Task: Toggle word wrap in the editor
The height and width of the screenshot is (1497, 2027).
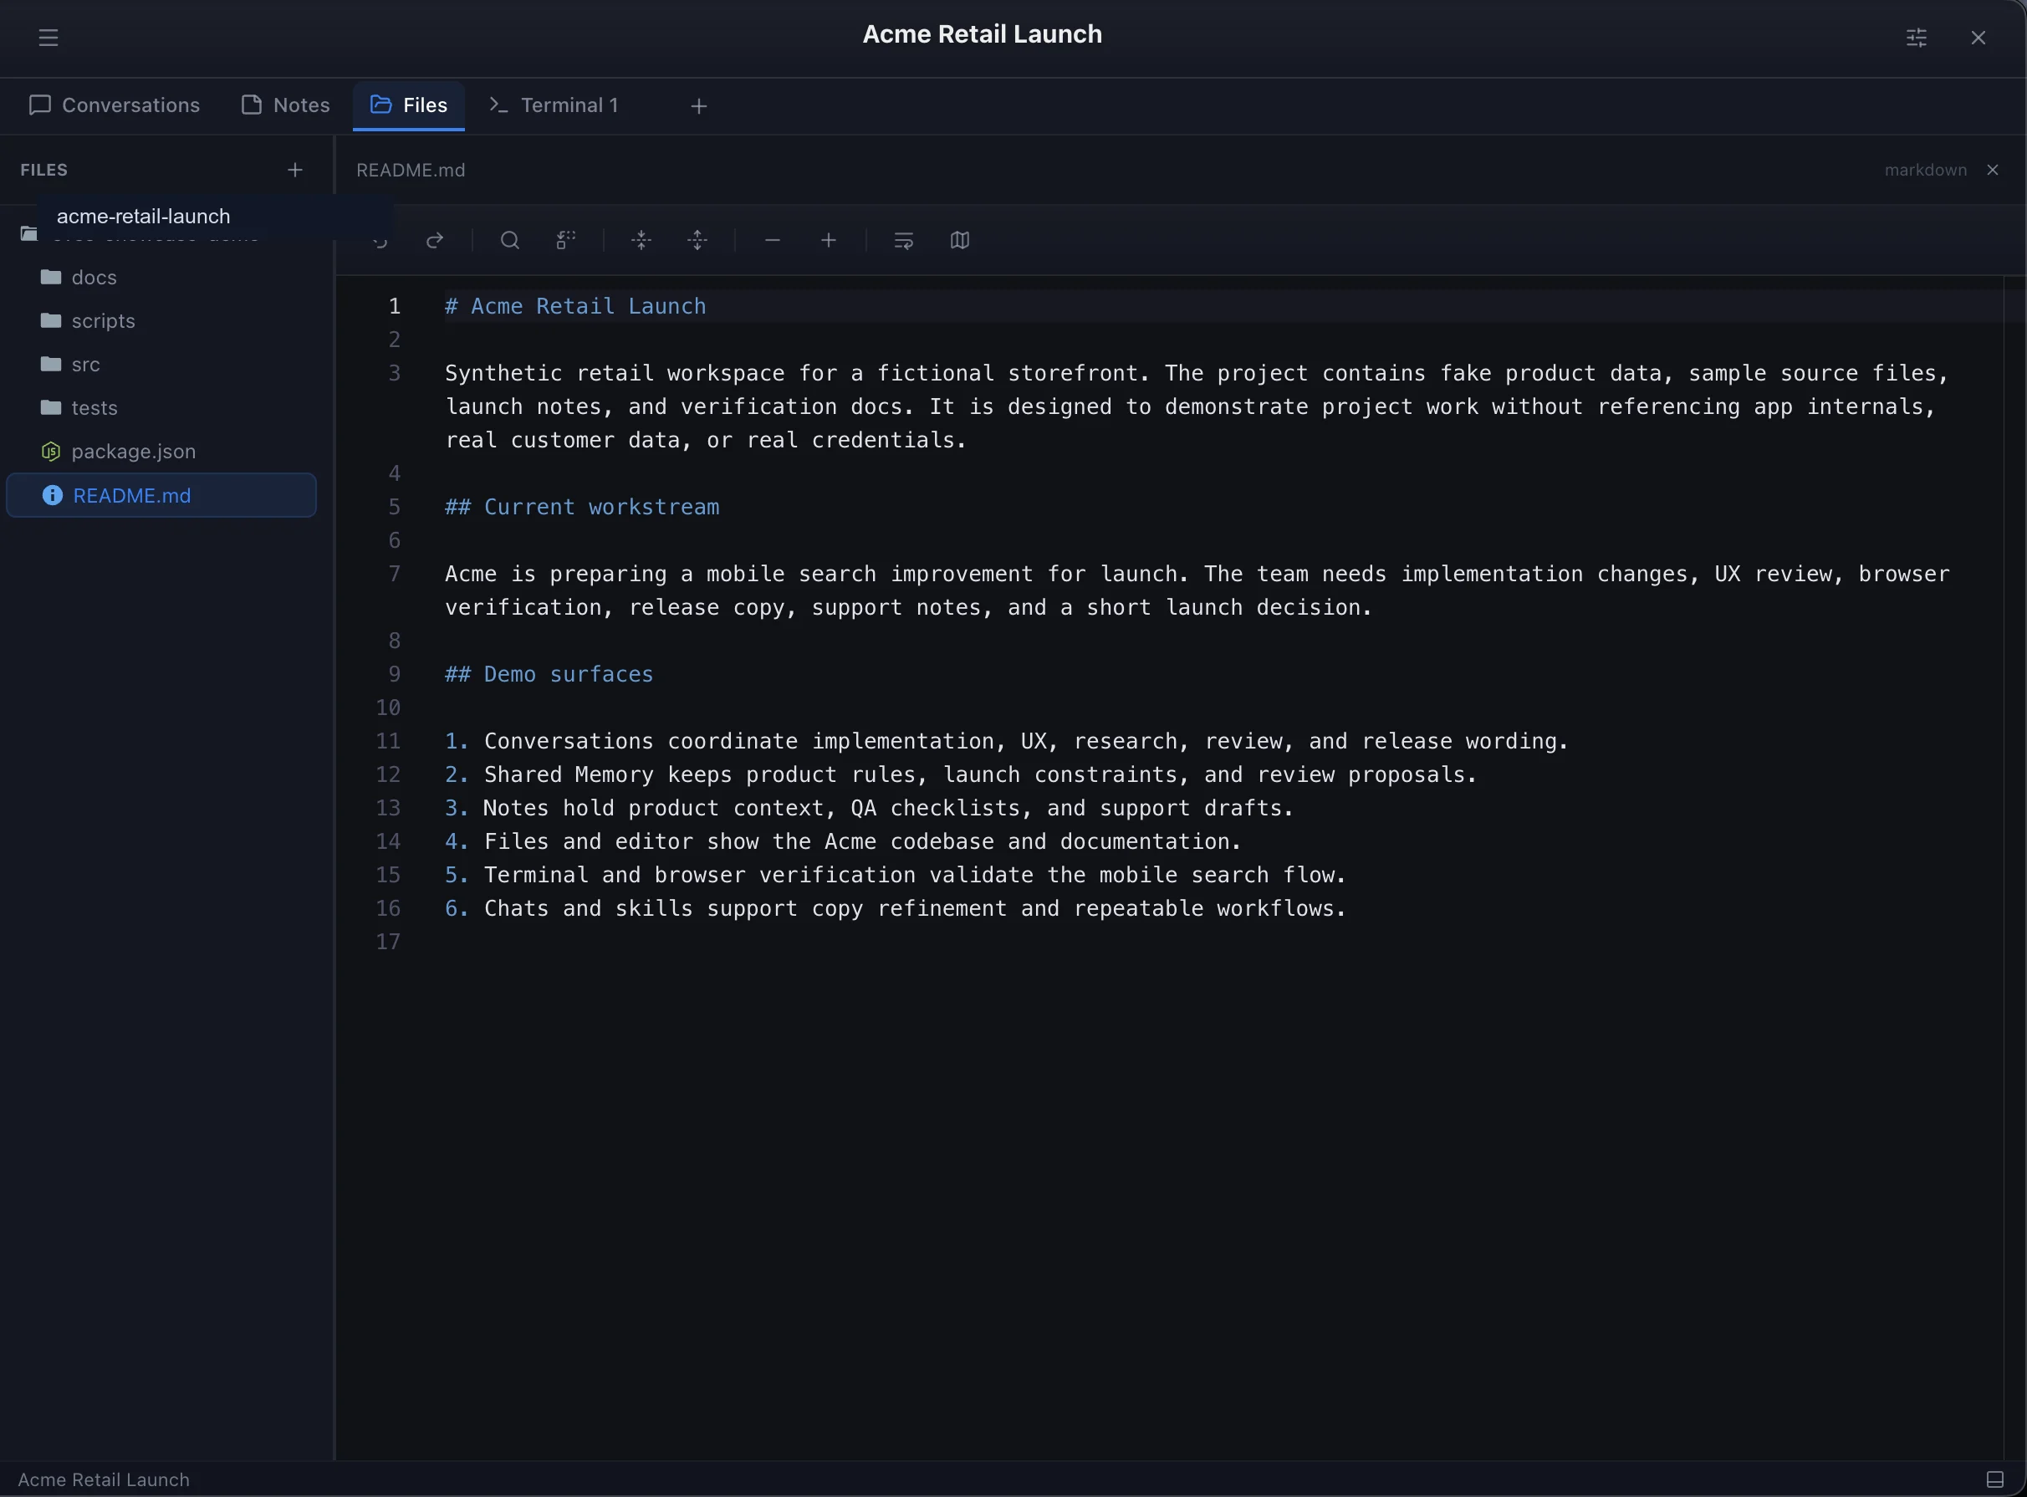Action: 903,240
